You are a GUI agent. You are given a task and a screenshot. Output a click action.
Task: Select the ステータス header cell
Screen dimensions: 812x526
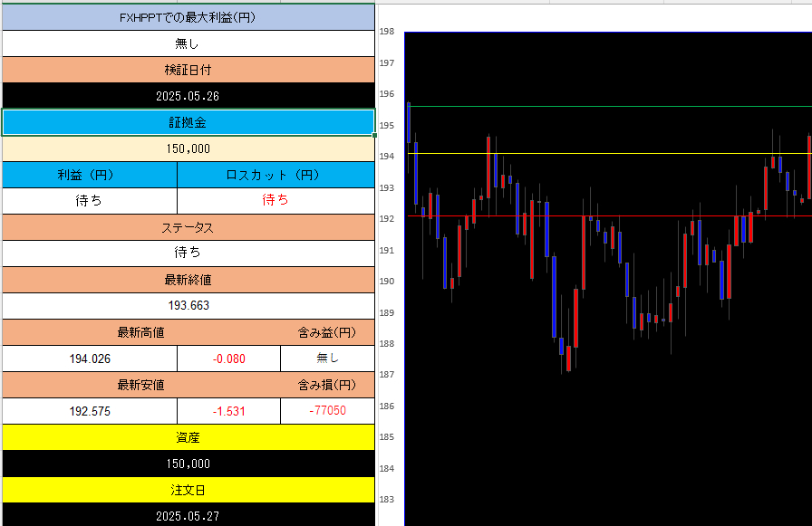[188, 227]
